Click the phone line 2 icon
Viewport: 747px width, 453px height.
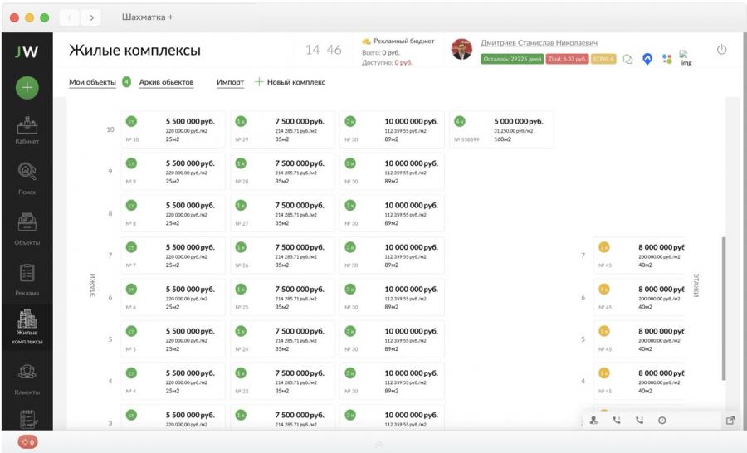coord(639,420)
